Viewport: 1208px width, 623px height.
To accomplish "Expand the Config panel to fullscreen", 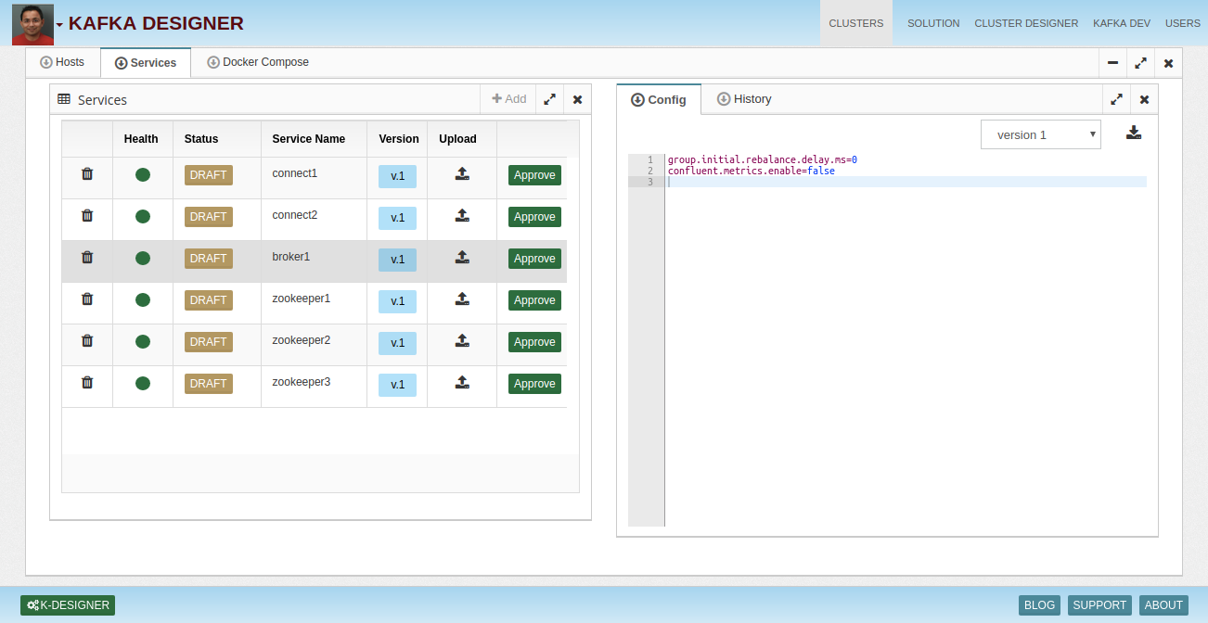I will (x=1117, y=99).
